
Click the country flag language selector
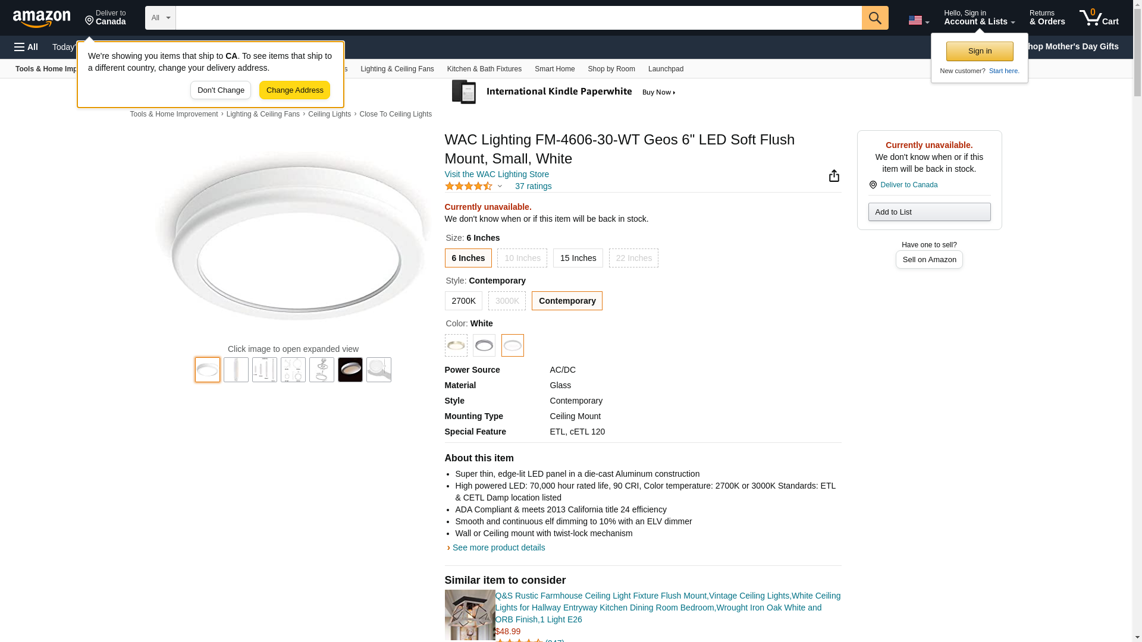click(x=918, y=20)
